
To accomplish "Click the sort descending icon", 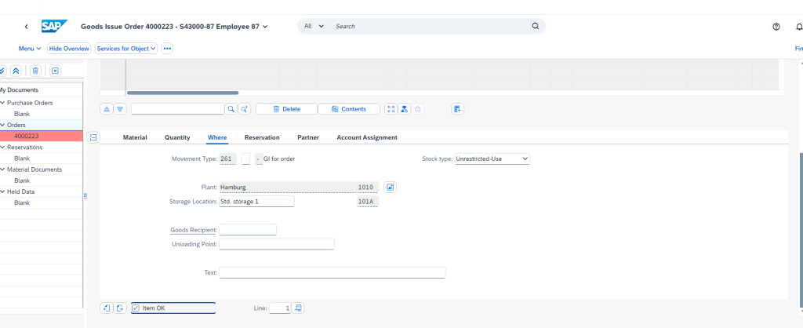I will pyautogui.click(x=120, y=109).
